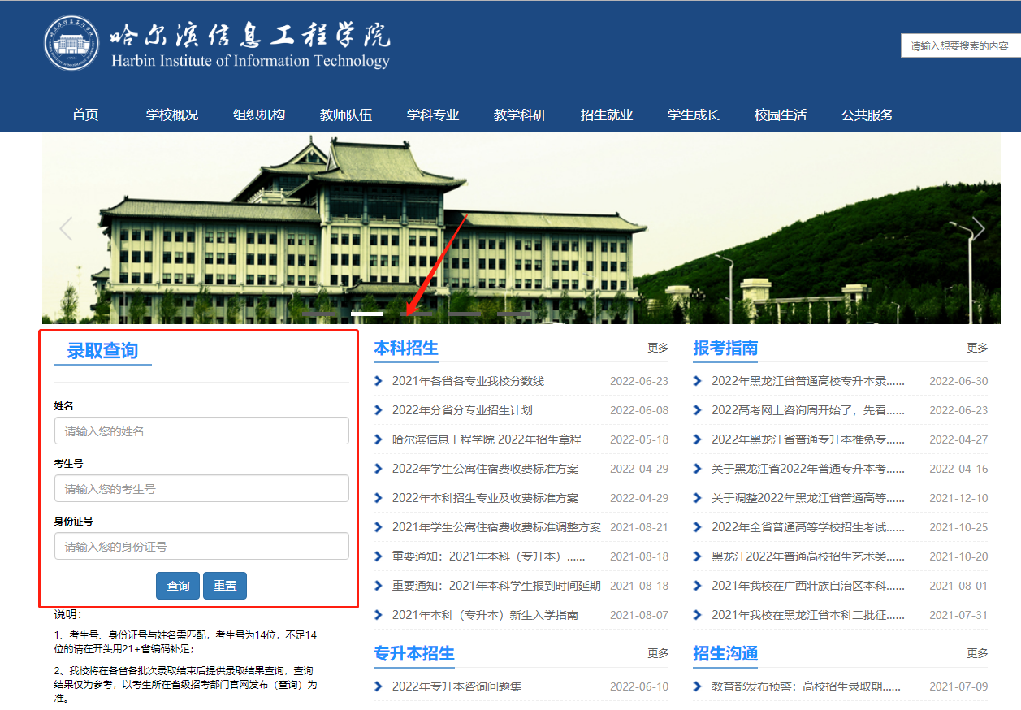Click 更多 beside 专升本招生
This screenshot has height=710, width=1021.
pos(658,653)
